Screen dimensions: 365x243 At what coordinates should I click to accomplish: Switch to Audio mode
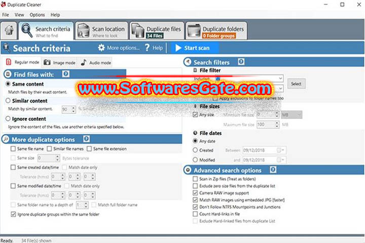[96, 62]
